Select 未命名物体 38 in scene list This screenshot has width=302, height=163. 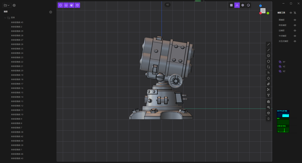[17, 132]
